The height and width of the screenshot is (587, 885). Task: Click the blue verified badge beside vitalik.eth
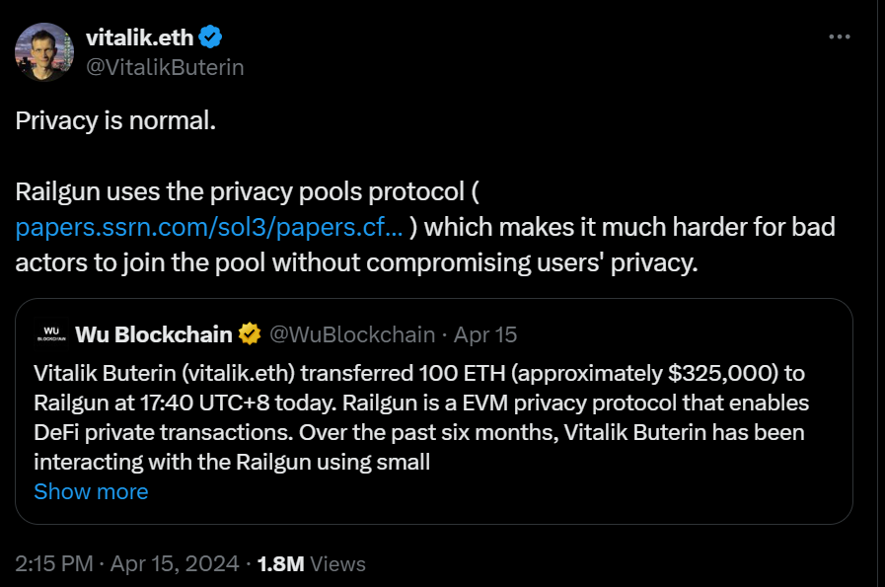point(210,37)
